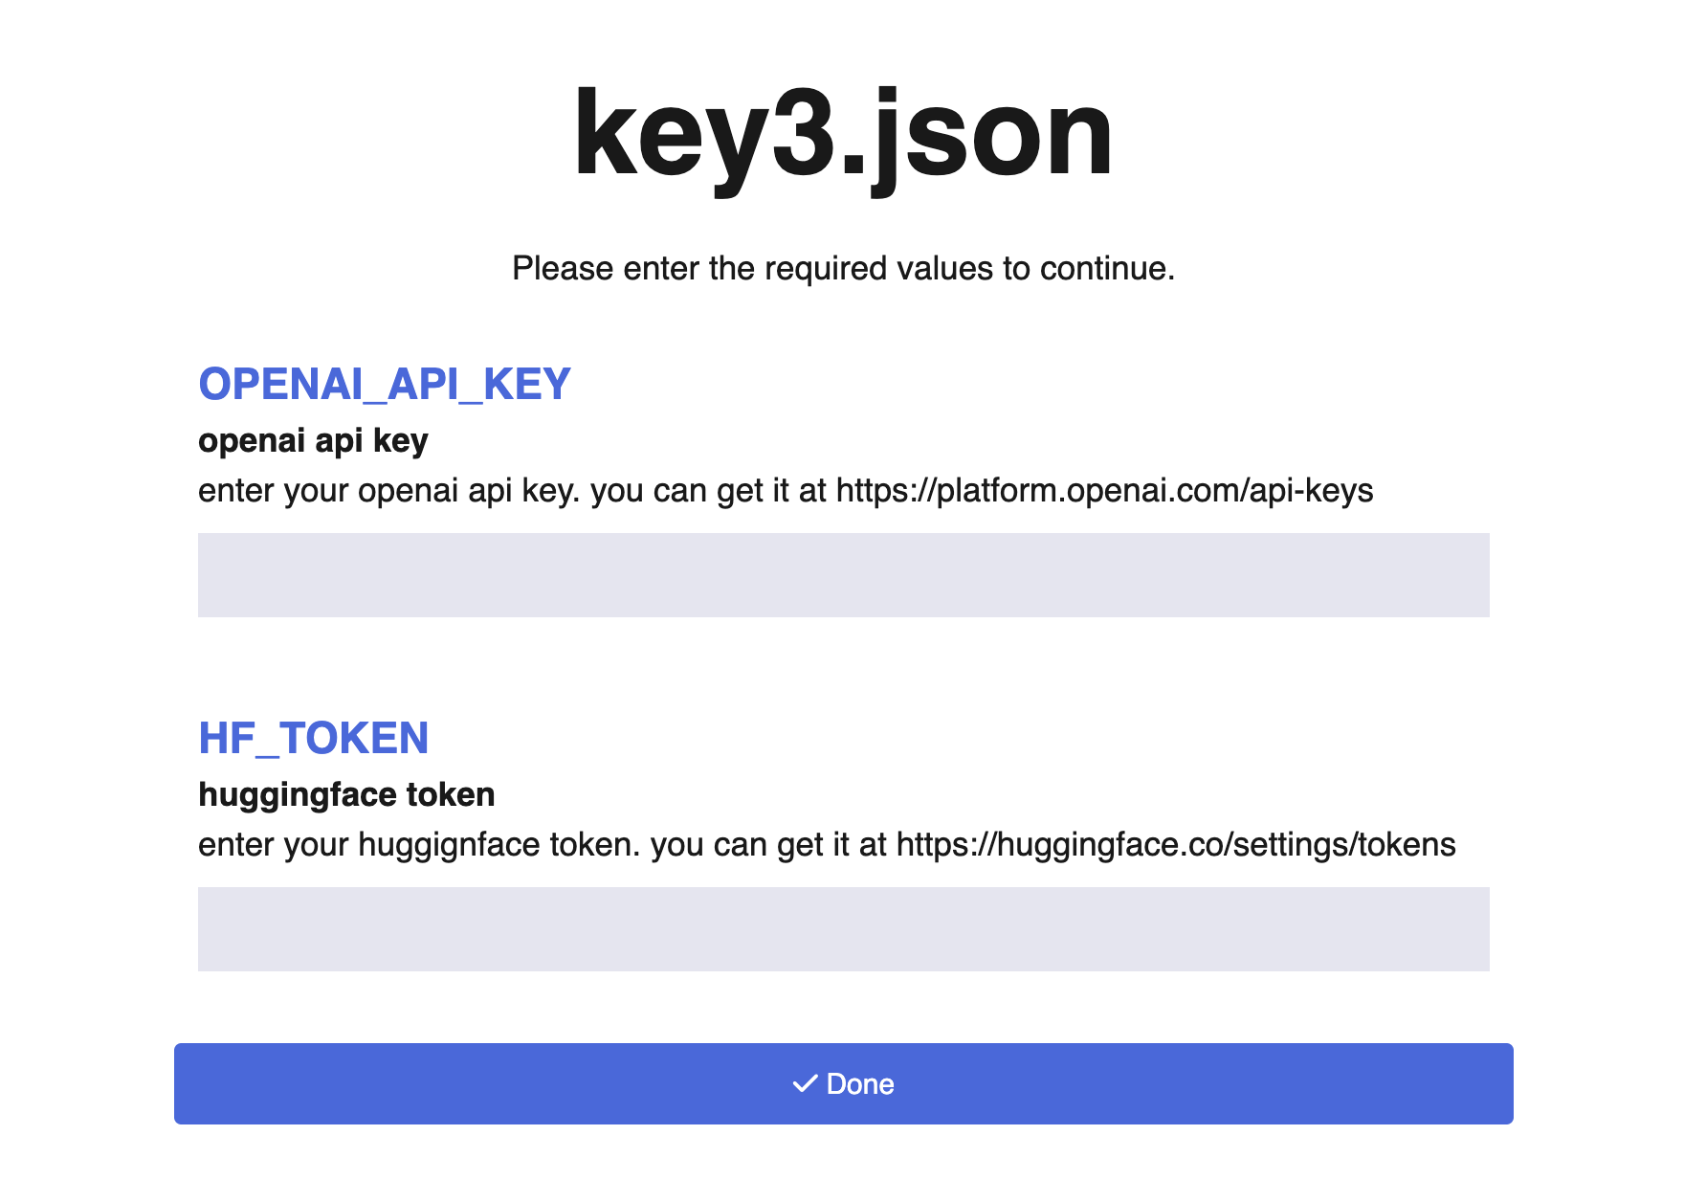Click the checkmark icon on Done button
This screenshot has height=1202, width=1684.
click(x=805, y=1083)
